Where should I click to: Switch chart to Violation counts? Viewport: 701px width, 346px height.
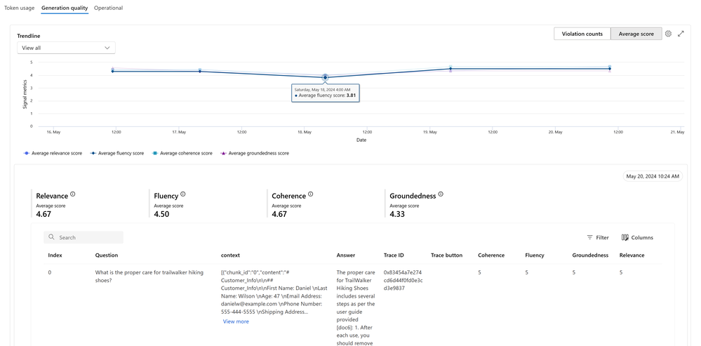pyautogui.click(x=582, y=34)
